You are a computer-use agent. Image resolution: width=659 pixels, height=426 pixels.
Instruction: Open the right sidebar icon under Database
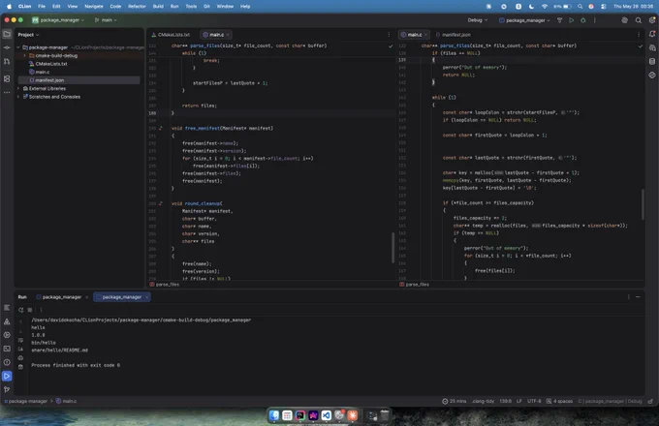pos(652,76)
